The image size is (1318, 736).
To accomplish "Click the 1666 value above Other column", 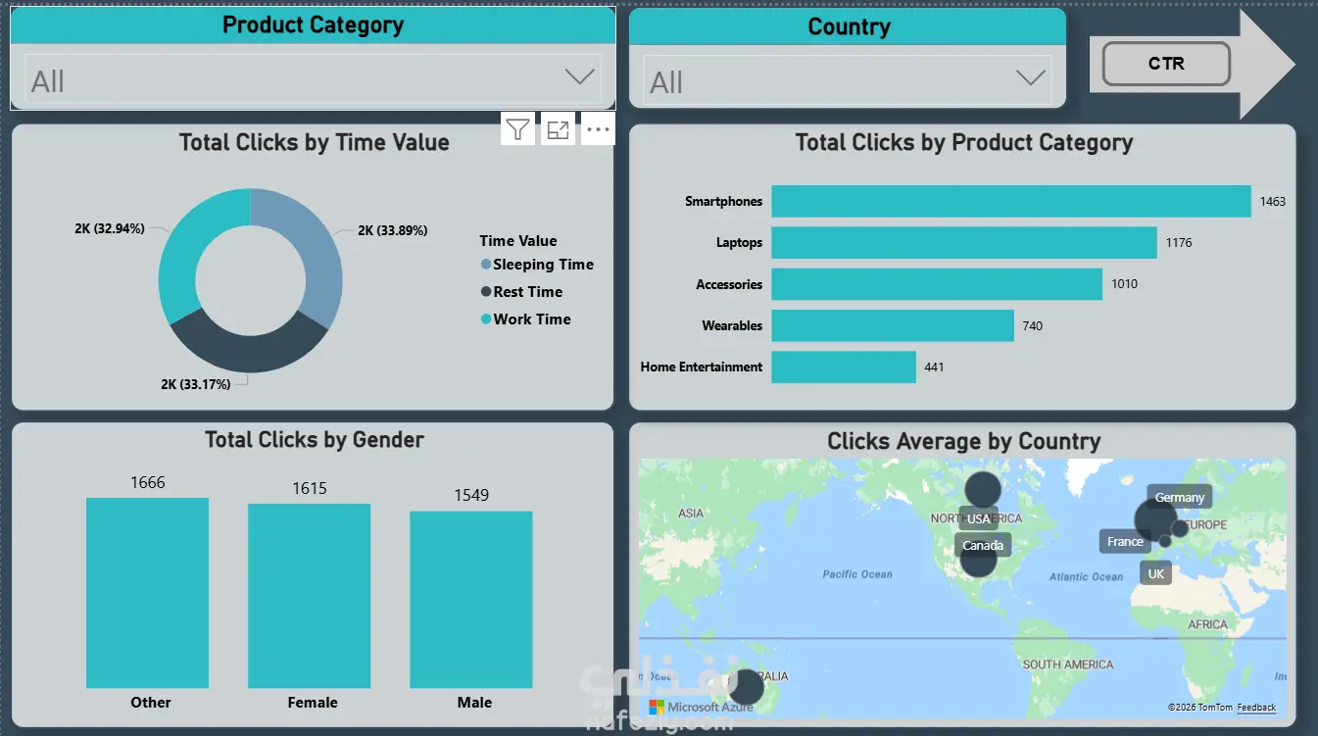I will (148, 482).
